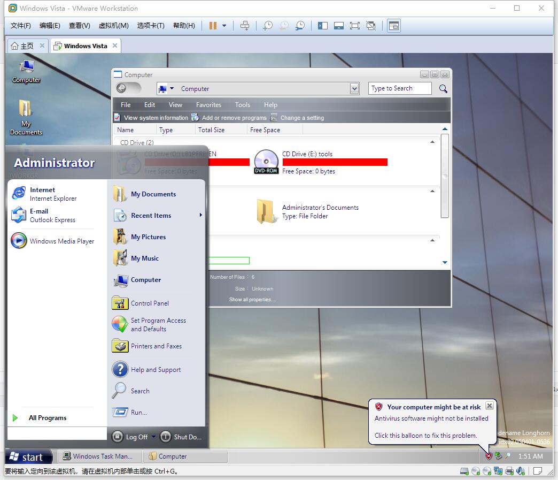Toggle VMware unity mode icon

(371, 26)
